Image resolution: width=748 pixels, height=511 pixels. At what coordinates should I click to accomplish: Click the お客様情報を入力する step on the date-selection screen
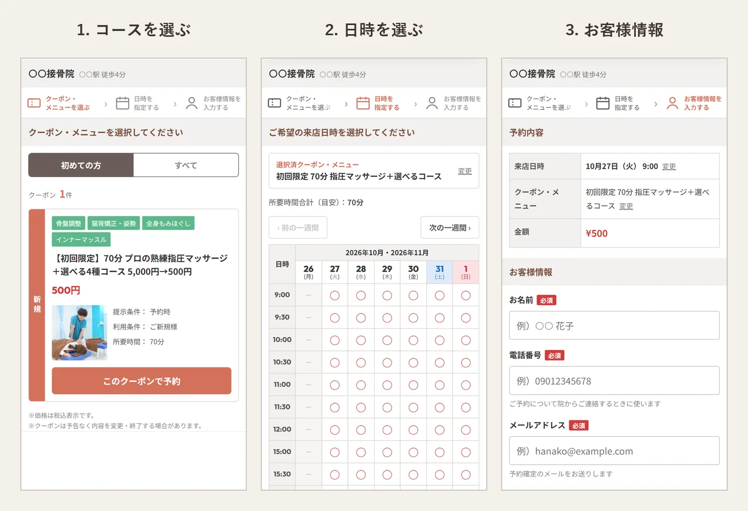coord(454,103)
